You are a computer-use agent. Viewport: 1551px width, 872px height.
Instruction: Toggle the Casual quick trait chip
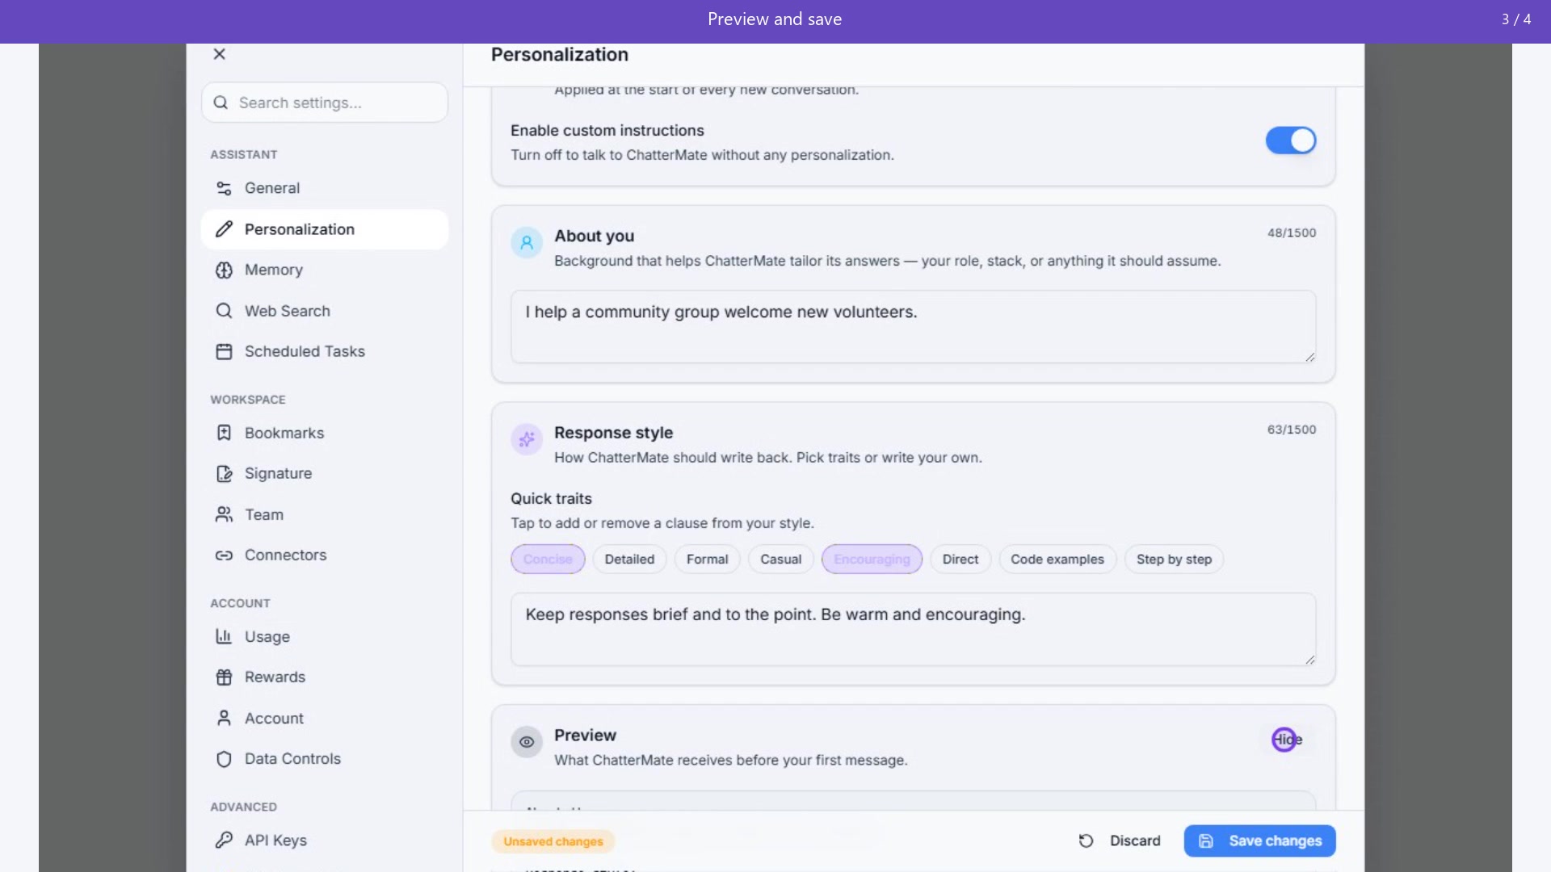coord(780,559)
